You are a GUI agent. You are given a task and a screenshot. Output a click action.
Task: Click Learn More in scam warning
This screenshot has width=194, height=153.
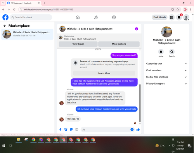coord(104,73)
